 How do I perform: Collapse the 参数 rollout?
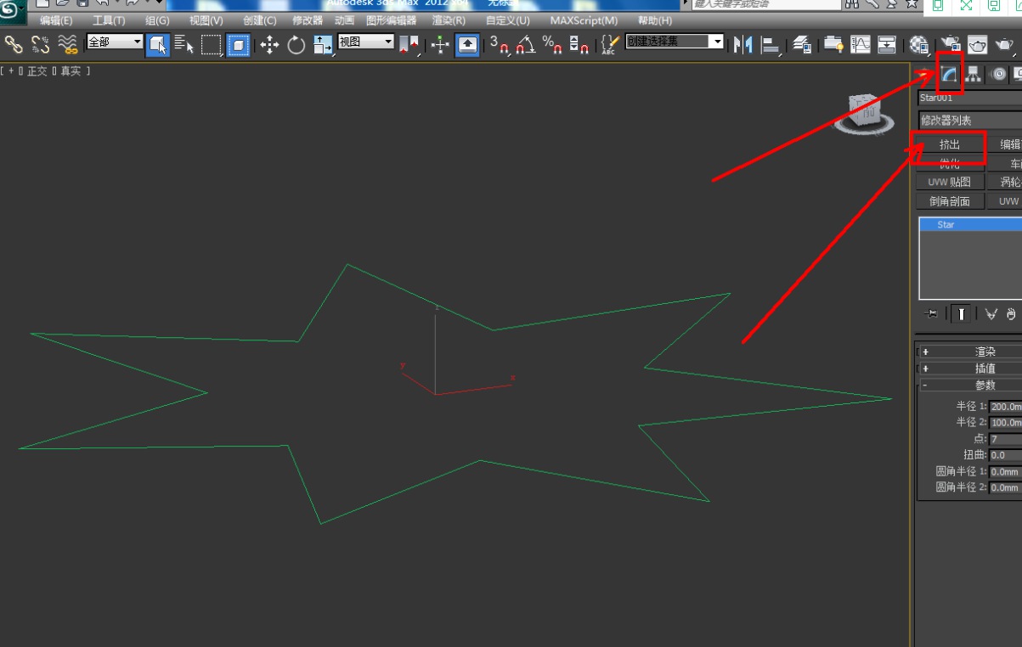coord(970,385)
